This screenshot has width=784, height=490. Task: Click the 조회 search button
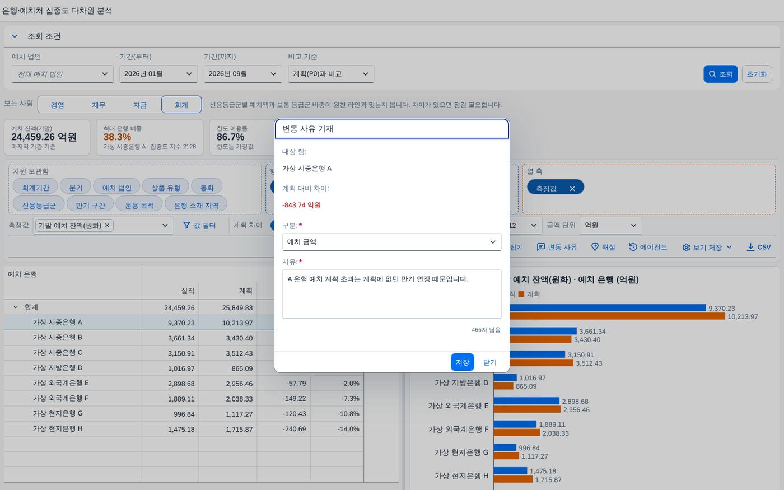pos(720,74)
